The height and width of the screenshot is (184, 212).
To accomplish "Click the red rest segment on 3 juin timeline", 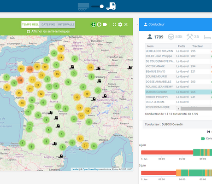I will (159, 173).
